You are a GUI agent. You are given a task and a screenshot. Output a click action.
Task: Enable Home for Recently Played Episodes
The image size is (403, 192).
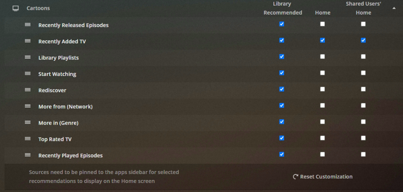click(322, 154)
